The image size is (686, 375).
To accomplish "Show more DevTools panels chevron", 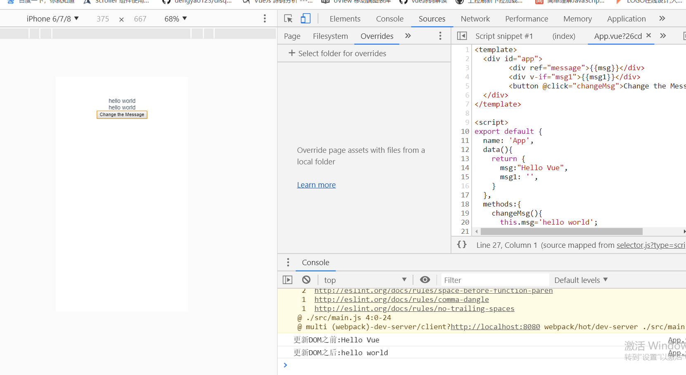I will click(662, 19).
